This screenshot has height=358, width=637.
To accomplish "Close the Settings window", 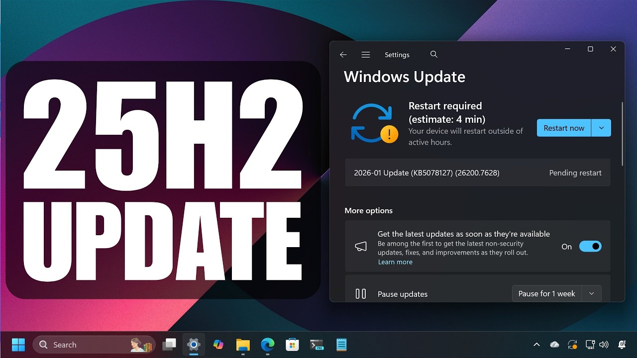I will point(613,49).
